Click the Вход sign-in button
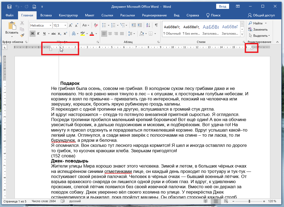This screenshot has height=207, width=284. click(x=223, y=6)
